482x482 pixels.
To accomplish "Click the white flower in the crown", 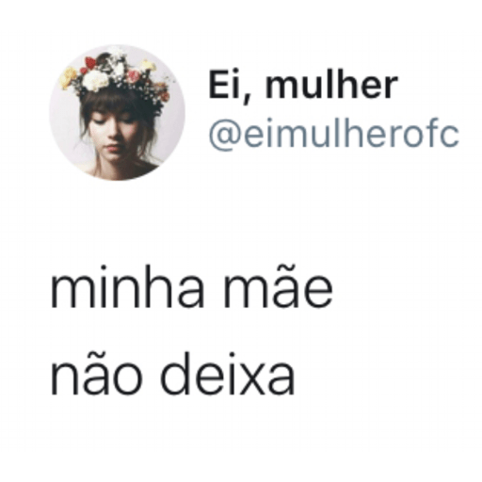I will (96, 80).
